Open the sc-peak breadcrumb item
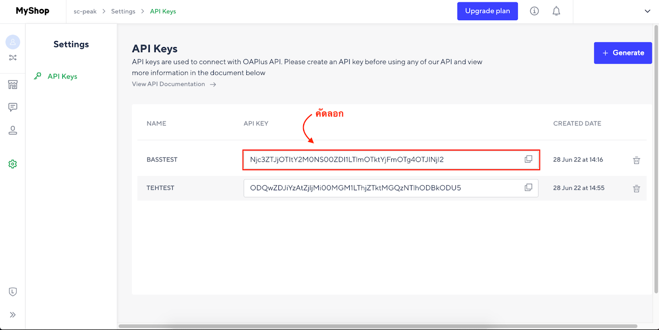This screenshot has height=330, width=659. (x=85, y=11)
